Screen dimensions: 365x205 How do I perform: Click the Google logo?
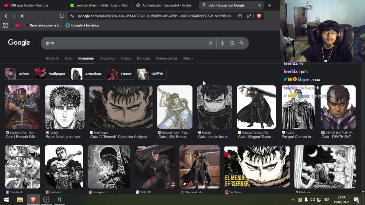click(x=19, y=43)
